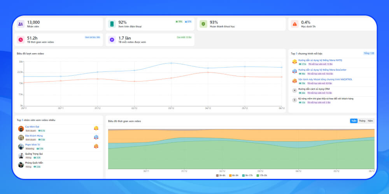Screen dimensions: 389x194
Task: Toggle the 17h-0h legend series
Action: pos(261,175)
